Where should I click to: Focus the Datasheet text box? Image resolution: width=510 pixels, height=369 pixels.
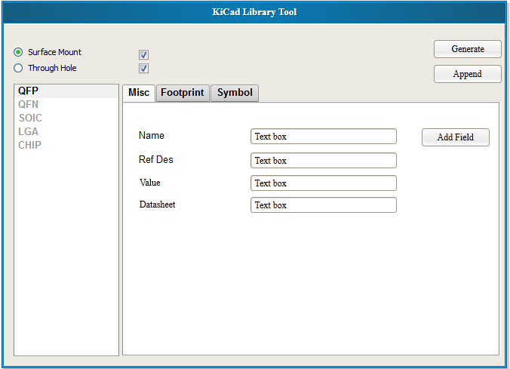tap(323, 205)
